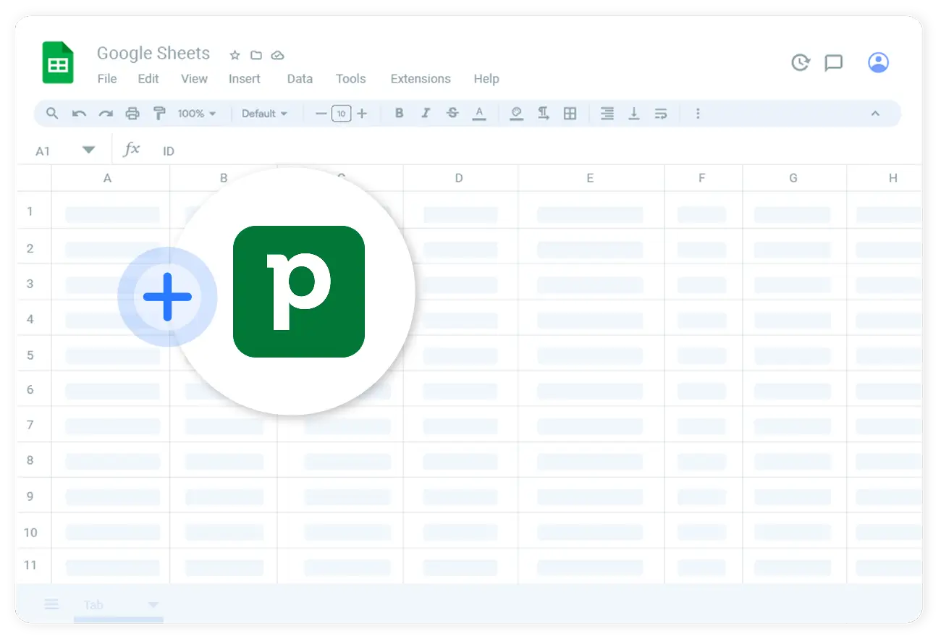Open the fill color bucket icon
This screenshot has height=642, width=941.
point(516,114)
